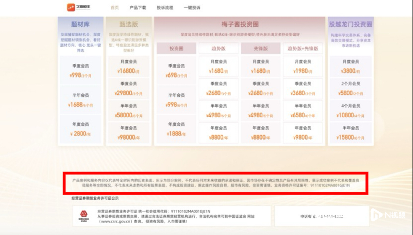
Task: Choose the 趋势版+先锋版 sub-tab
Action: point(302,49)
